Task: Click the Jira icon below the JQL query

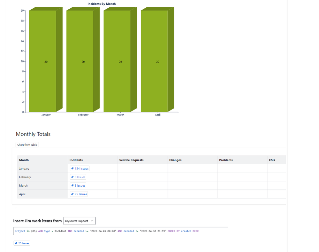Action: (16, 243)
